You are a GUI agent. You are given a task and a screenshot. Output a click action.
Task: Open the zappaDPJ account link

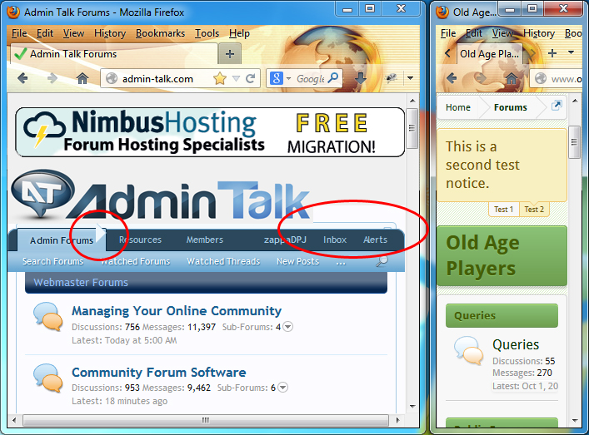pos(285,240)
